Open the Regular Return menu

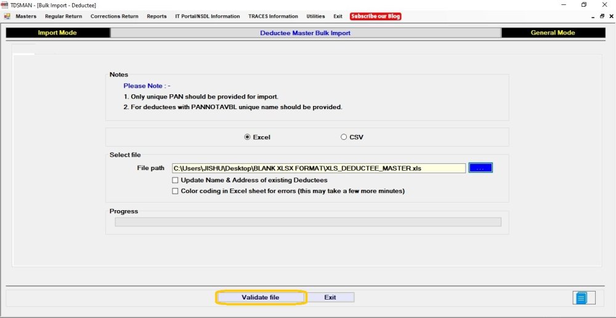pyautogui.click(x=63, y=17)
